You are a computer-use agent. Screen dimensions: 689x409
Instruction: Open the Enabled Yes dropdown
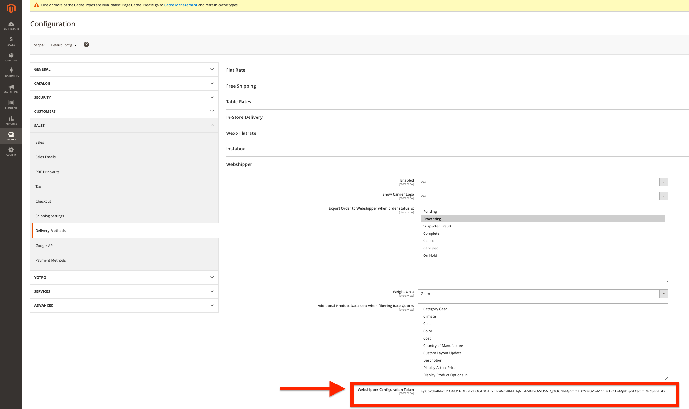tap(543, 182)
